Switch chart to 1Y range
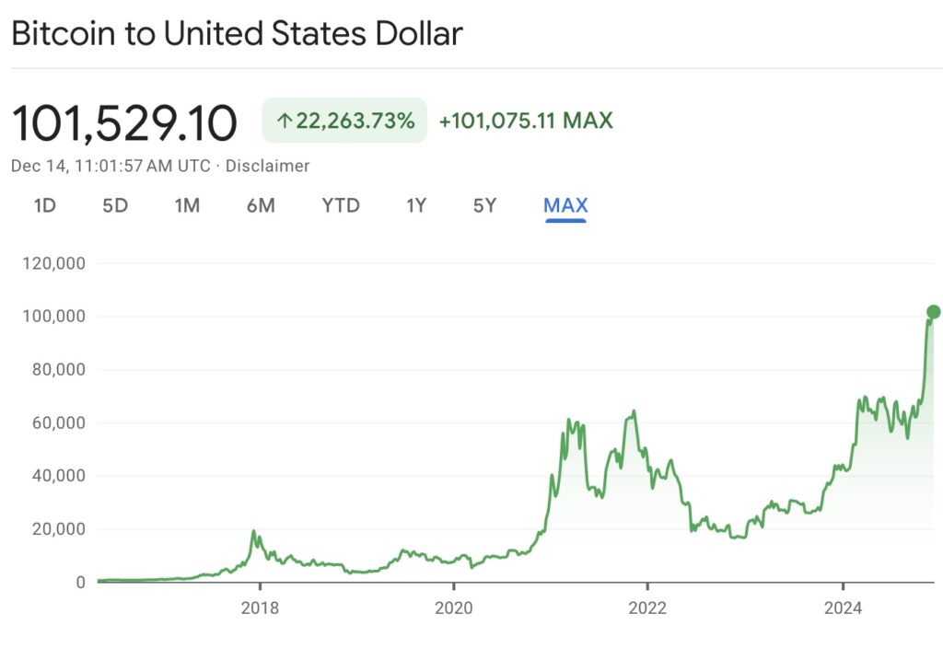This screenshot has height=648, width=943. point(416,205)
